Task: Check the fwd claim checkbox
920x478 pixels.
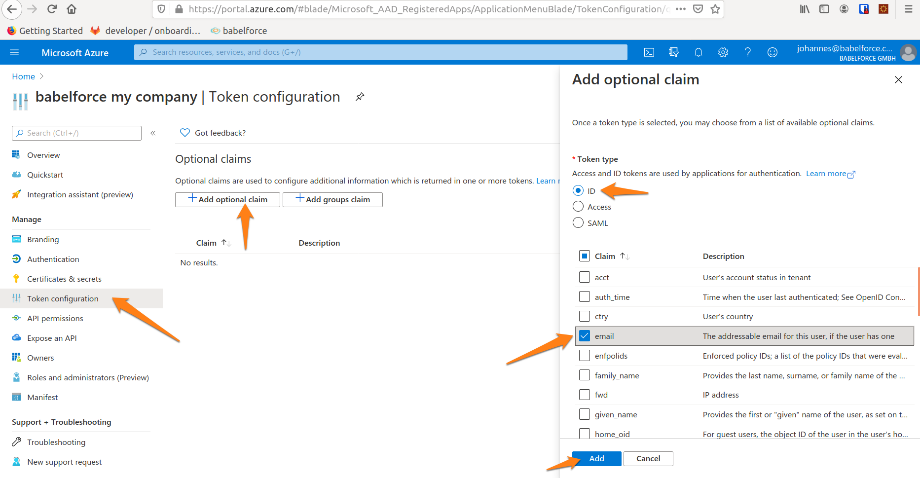Action: click(585, 395)
